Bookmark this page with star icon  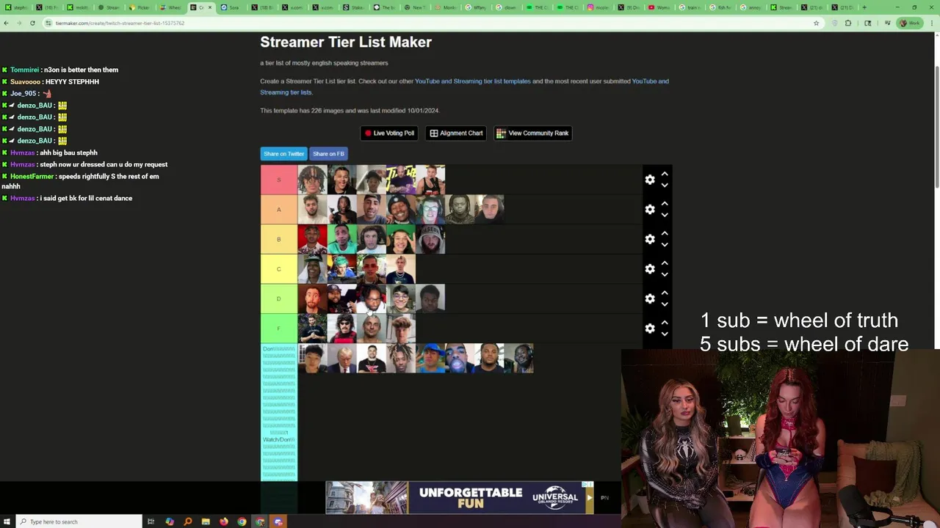(x=816, y=23)
